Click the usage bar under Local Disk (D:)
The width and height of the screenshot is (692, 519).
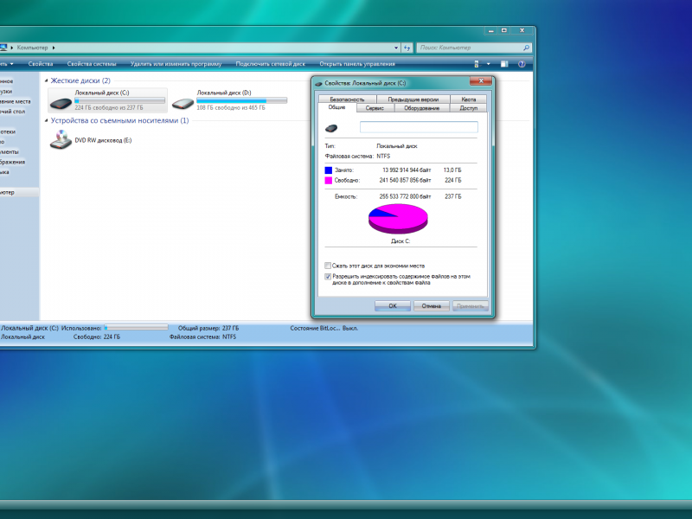tap(242, 100)
